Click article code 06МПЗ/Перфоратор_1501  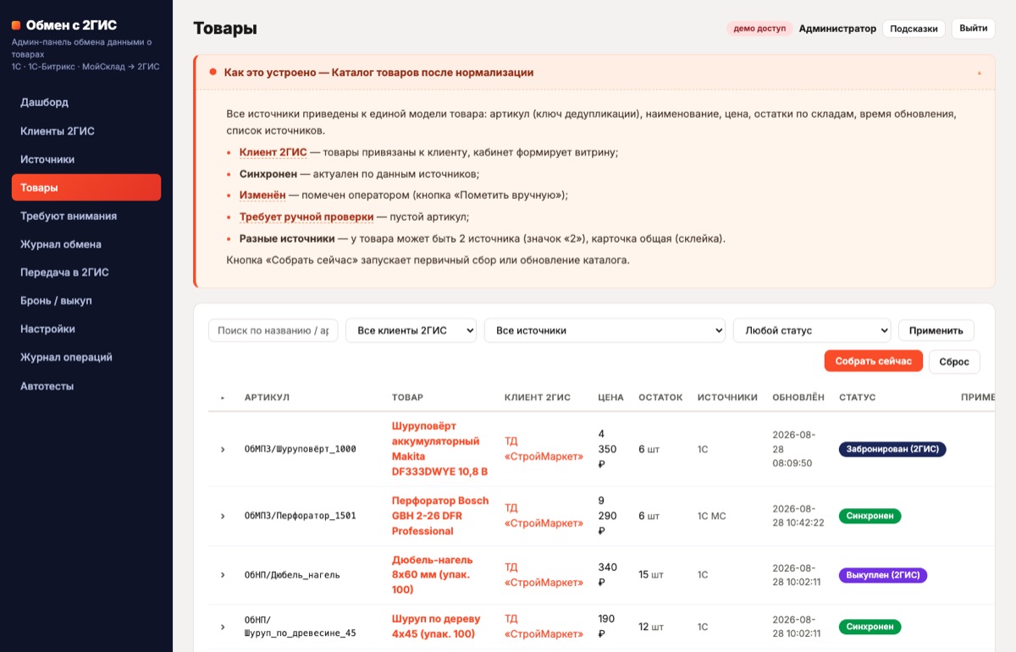[x=300, y=516]
